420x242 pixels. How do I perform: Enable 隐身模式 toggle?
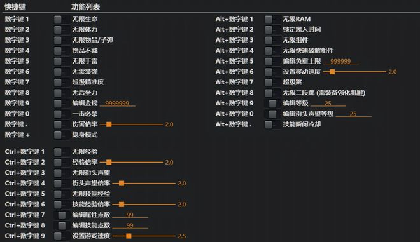(61, 135)
